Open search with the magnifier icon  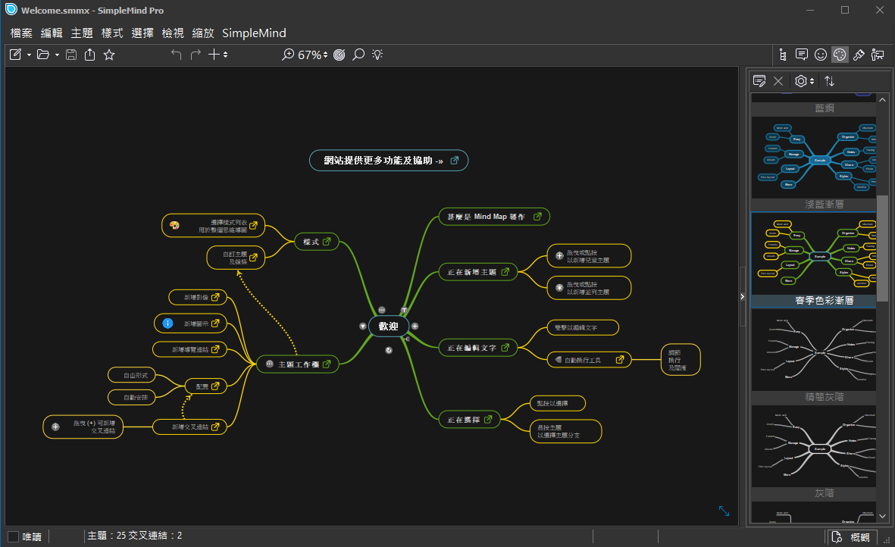[358, 55]
